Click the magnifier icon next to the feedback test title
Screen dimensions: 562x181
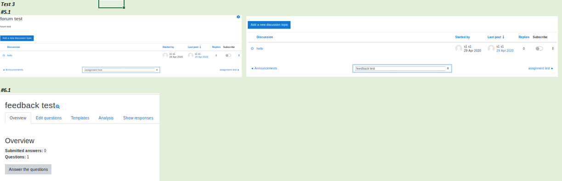point(57,107)
